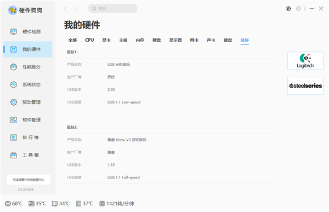Screen dimensions: 329x212
Task: Click fan speed 1421转/分钟 icon
Action: 102,203
